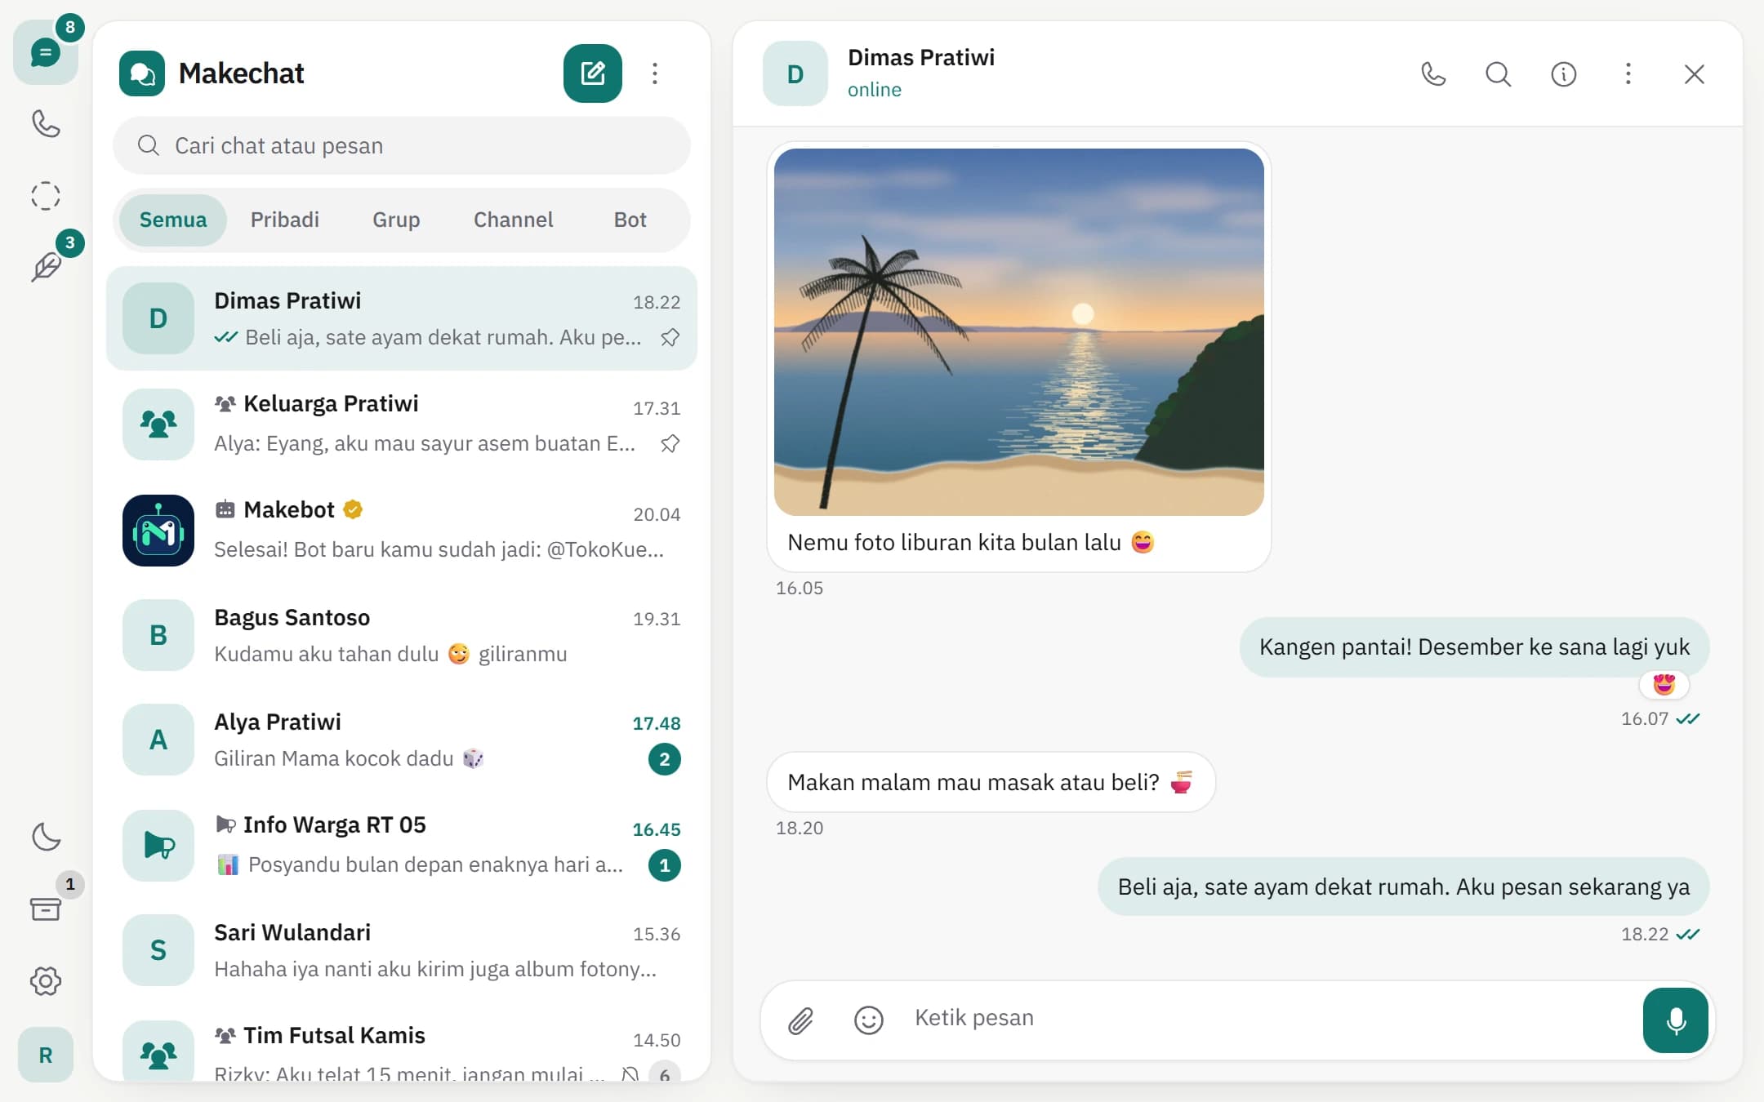Open the chats section in the sidebar

46,53
